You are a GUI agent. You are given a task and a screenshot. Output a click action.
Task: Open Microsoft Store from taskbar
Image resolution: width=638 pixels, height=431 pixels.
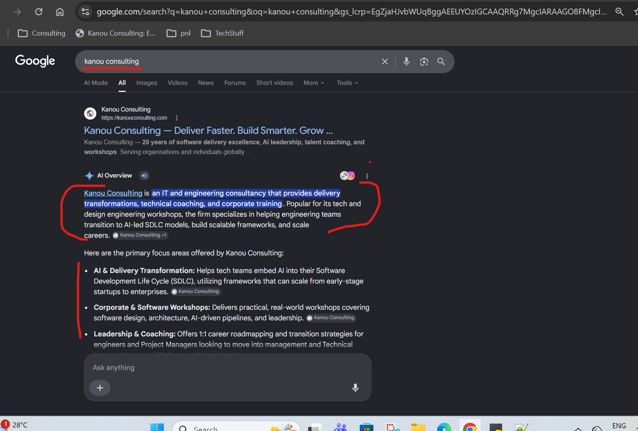(366, 427)
